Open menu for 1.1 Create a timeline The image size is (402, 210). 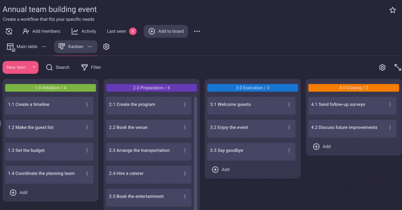pos(87,105)
